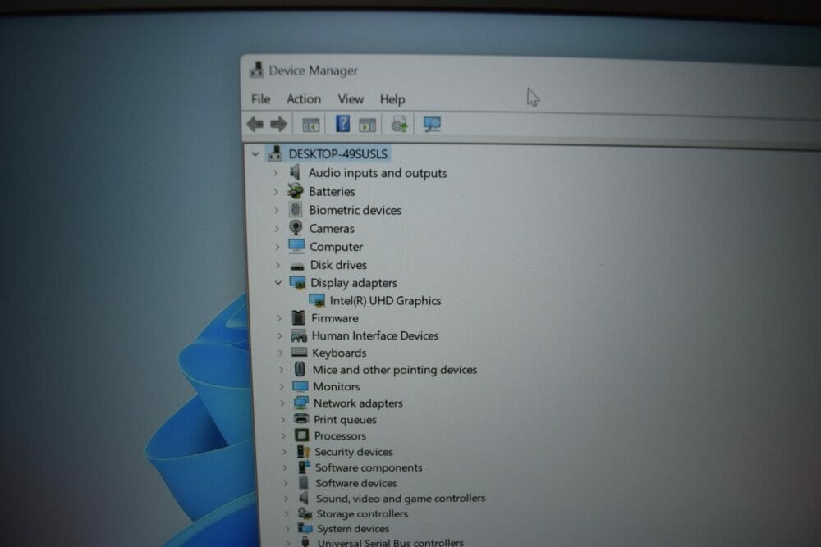Select the Network adapters label
This screenshot has width=821, height=547.
(x=358, y=403)
